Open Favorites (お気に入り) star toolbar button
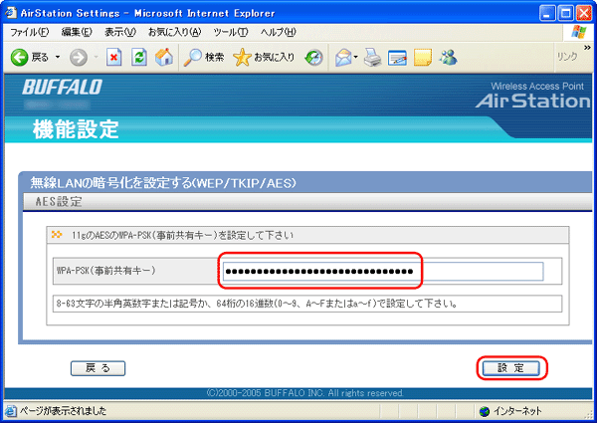The width and height of the screenshot is (597, 423). click(x=264, y=58)
